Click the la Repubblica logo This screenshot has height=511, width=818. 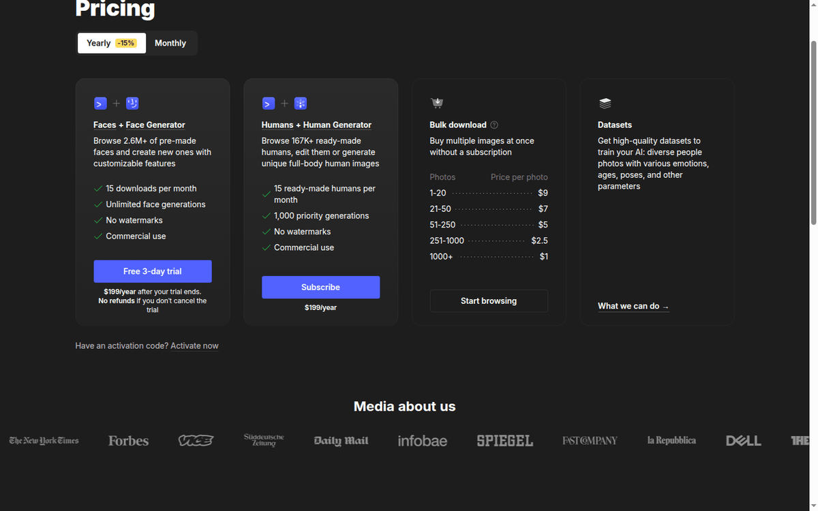671,441
